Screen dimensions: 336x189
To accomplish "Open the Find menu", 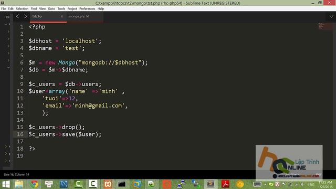I will (34, 9).
